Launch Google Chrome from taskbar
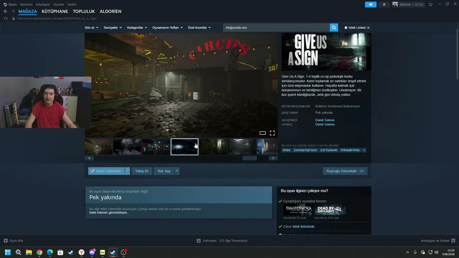 [39, 252]
